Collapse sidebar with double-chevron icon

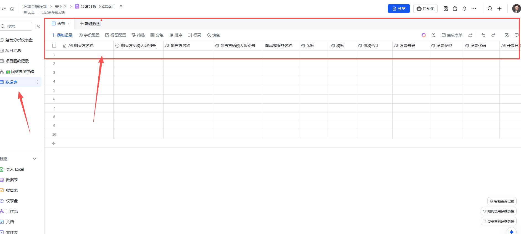tap(38, 26)
